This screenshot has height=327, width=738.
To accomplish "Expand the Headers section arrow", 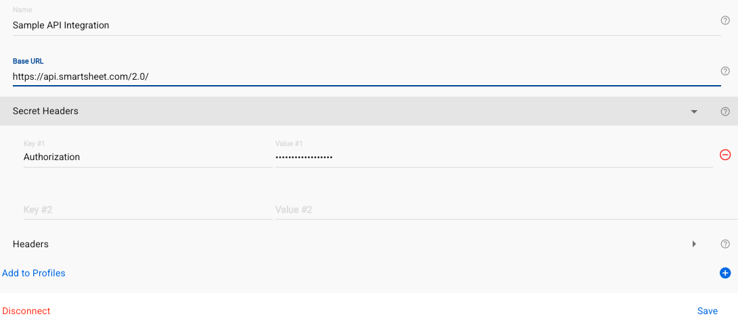I will (694, 244).
